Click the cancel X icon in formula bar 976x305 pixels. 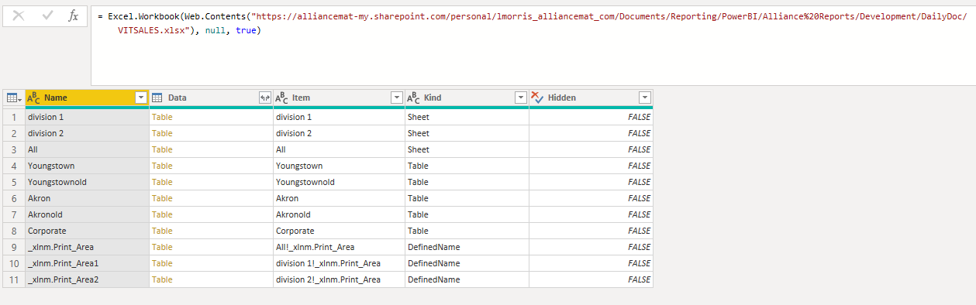click(x=19, y=15)
